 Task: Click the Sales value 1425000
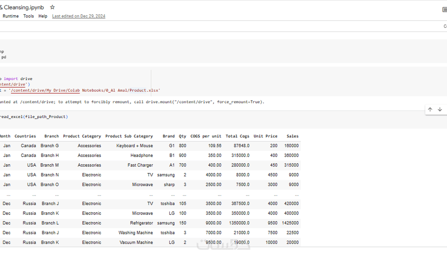point(290,223)
